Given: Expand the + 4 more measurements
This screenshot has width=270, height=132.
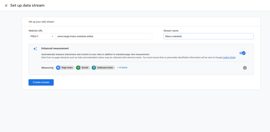Looking at the screenshot, I should pyautogui.click(x=122, y=68).
